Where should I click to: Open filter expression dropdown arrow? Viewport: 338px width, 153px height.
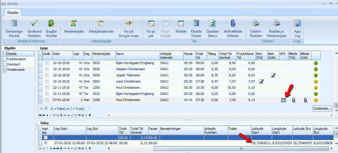(x=89, y=109)
